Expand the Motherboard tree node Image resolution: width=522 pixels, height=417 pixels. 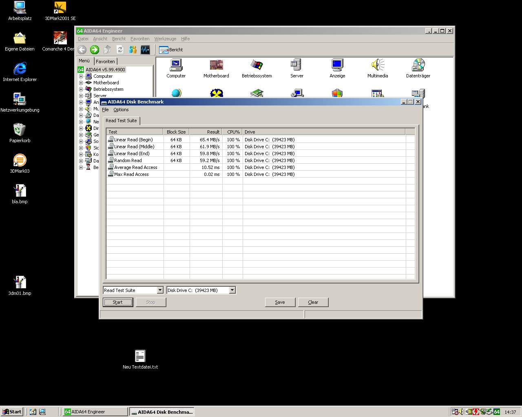[x=81, y=83]
